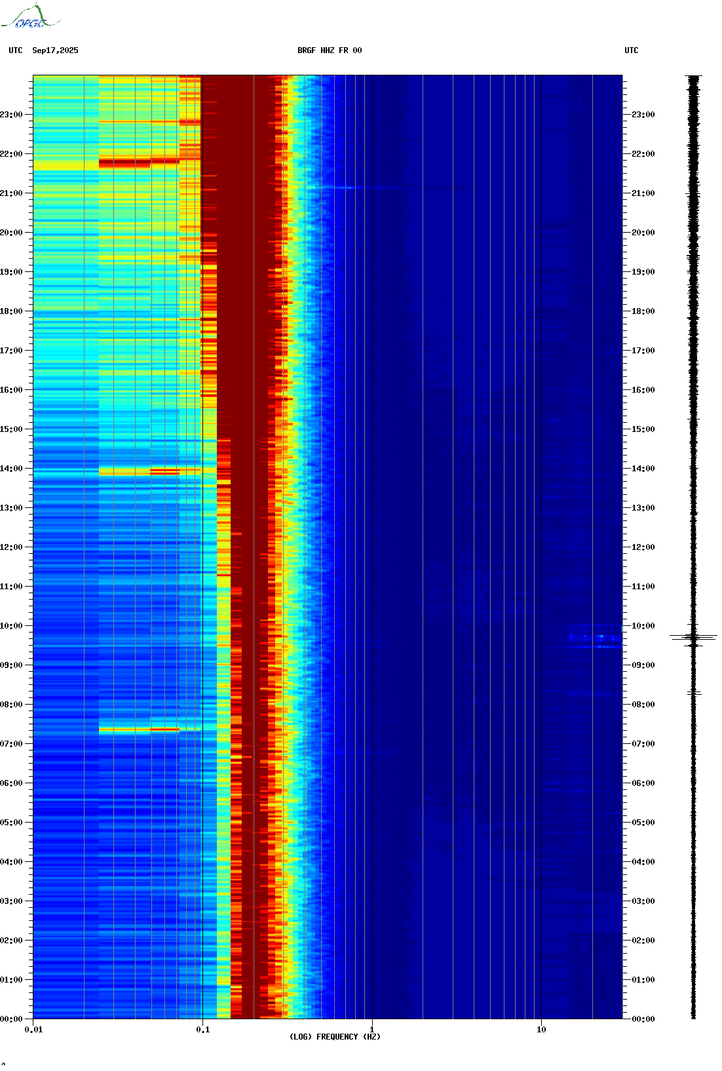Click the 0.01 frequency axis label
This screenshot has height=1071, width=722.
(x=34, y=1030)
